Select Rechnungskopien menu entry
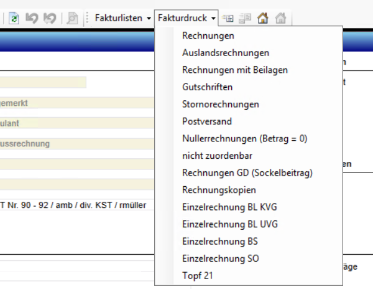This screenshot has width=373, height=289. pos(249,190)
